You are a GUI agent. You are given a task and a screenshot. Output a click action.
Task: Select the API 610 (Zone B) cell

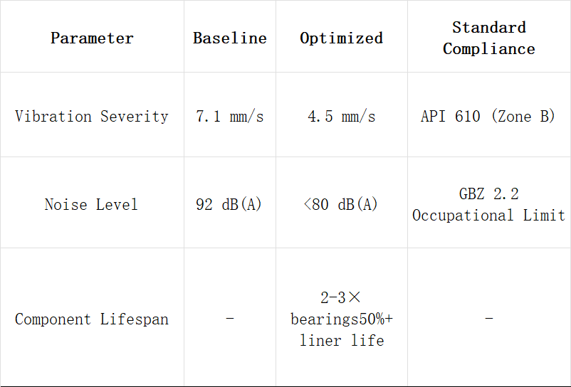489,115
